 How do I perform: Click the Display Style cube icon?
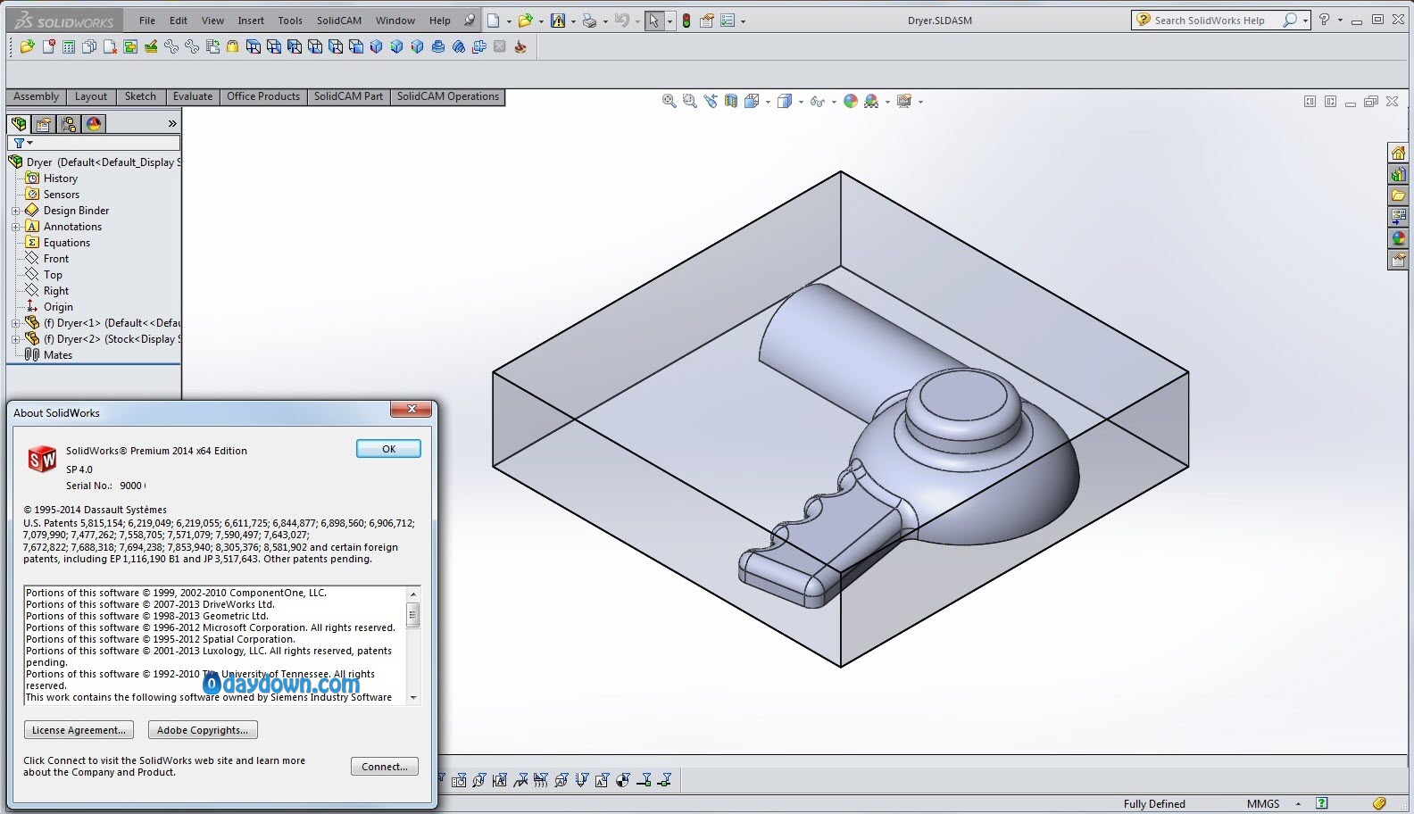click(785, 101)
